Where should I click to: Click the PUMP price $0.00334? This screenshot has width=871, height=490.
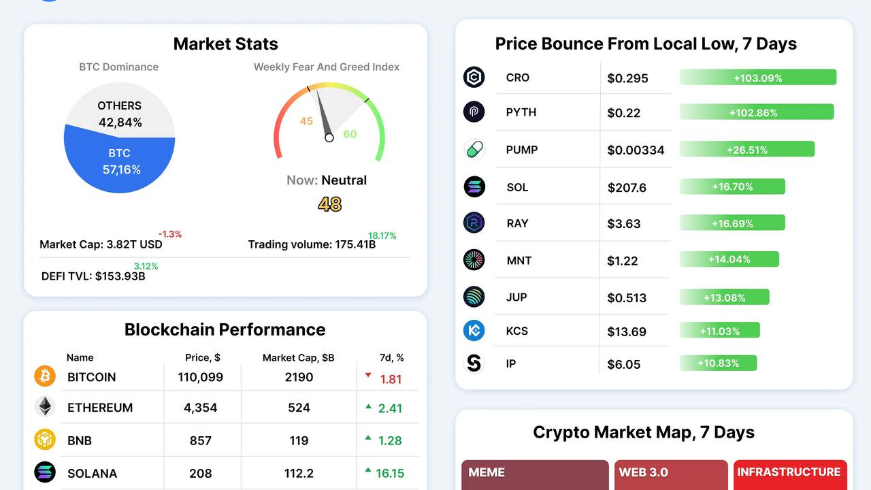[636, 150]
